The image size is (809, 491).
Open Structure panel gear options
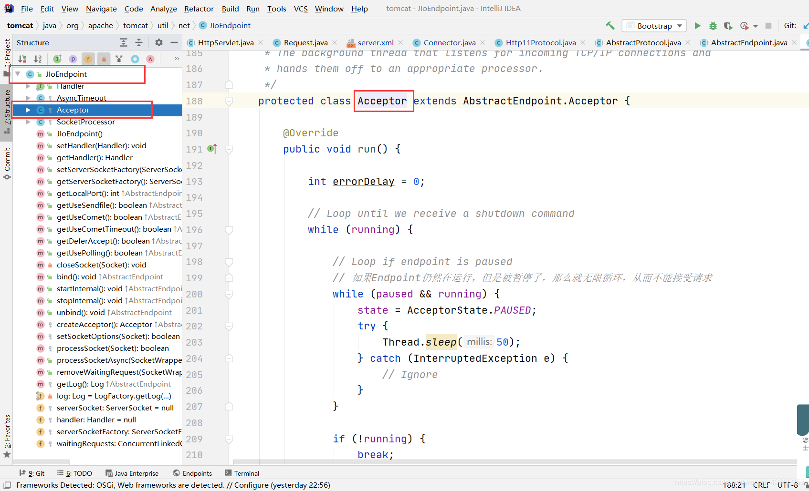click(x=159, y=42)
